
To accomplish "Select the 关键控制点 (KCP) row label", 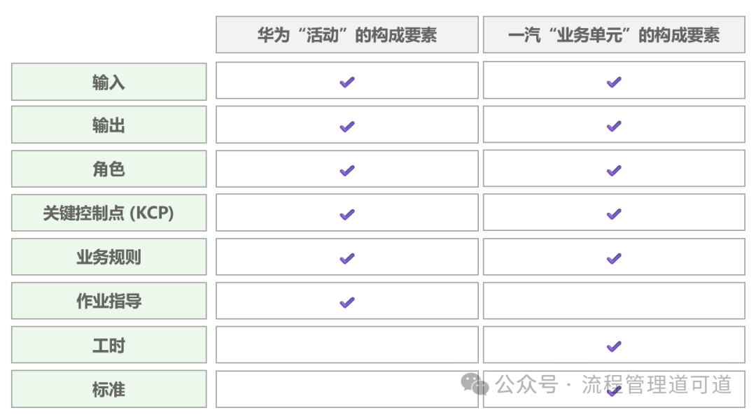I will pos(108,213).
